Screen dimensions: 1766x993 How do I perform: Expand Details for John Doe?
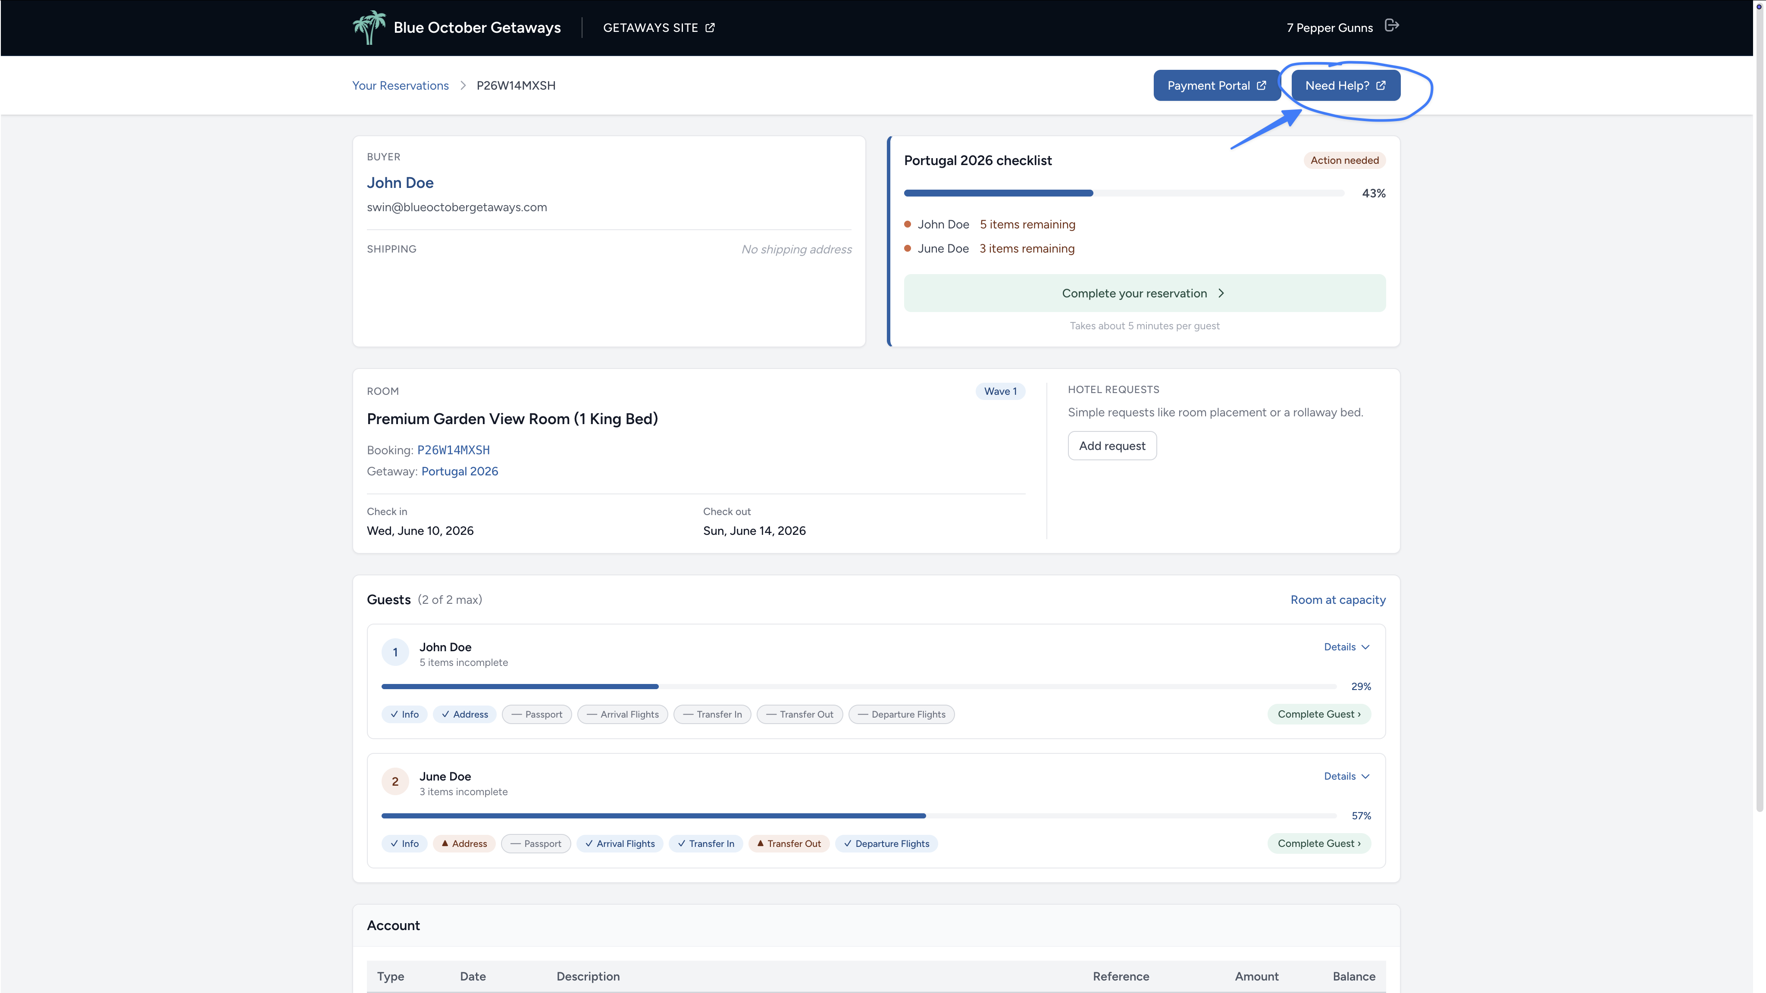point(1346,647)
